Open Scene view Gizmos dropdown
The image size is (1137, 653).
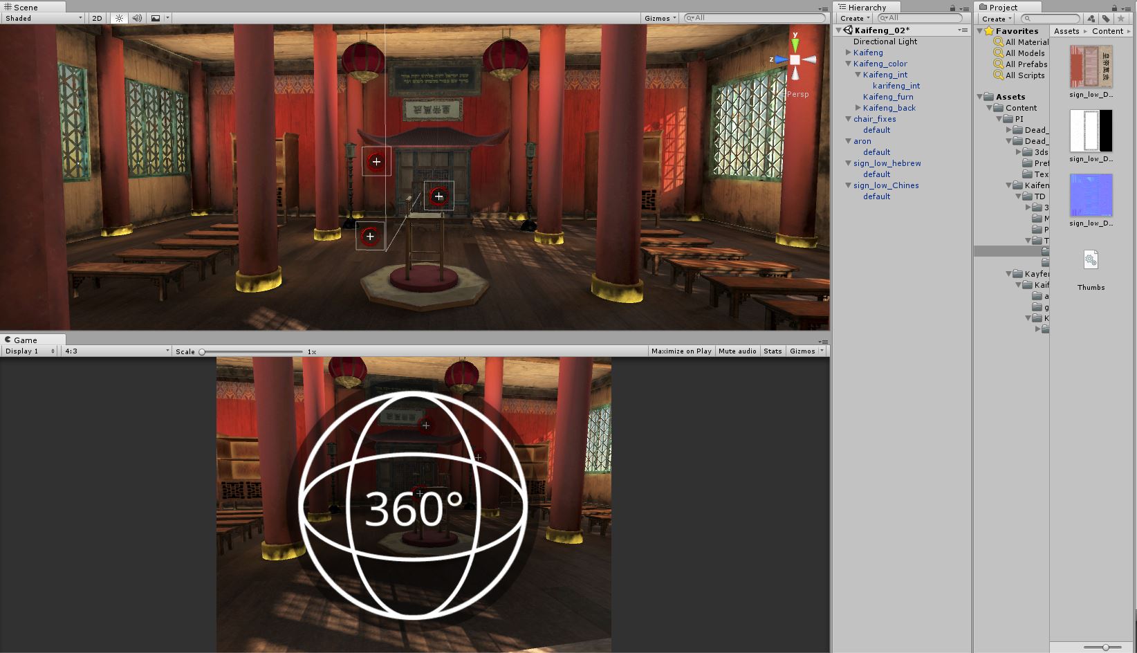(x=660, y=18)
